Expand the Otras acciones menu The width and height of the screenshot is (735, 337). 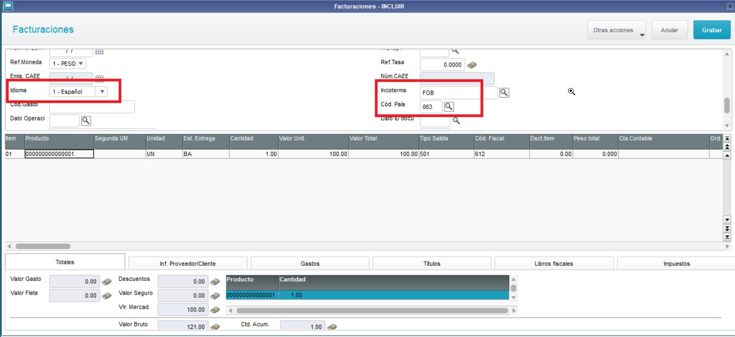(x=616, y=30)
